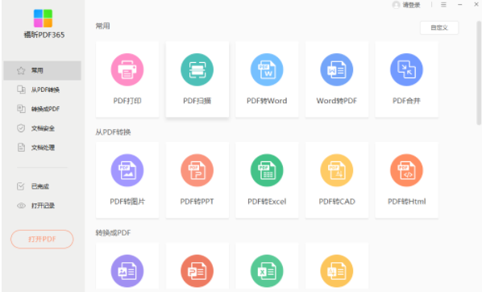Click the 自定义 customize button

[439, 27]
